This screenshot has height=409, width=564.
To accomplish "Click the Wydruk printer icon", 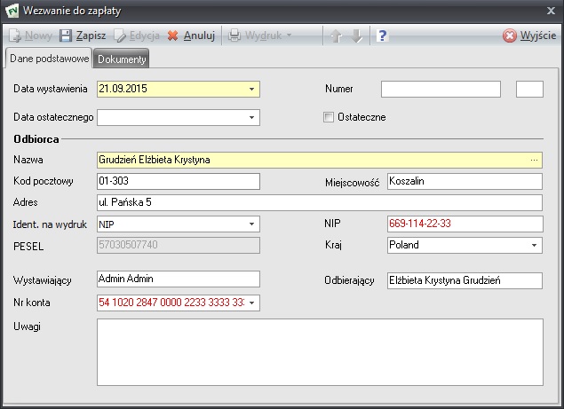I will tap(234, 36).
